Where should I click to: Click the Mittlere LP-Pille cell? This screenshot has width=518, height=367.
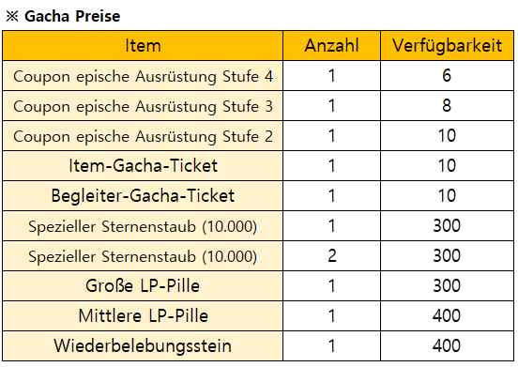pyautogui.click(x=143, y=316)
